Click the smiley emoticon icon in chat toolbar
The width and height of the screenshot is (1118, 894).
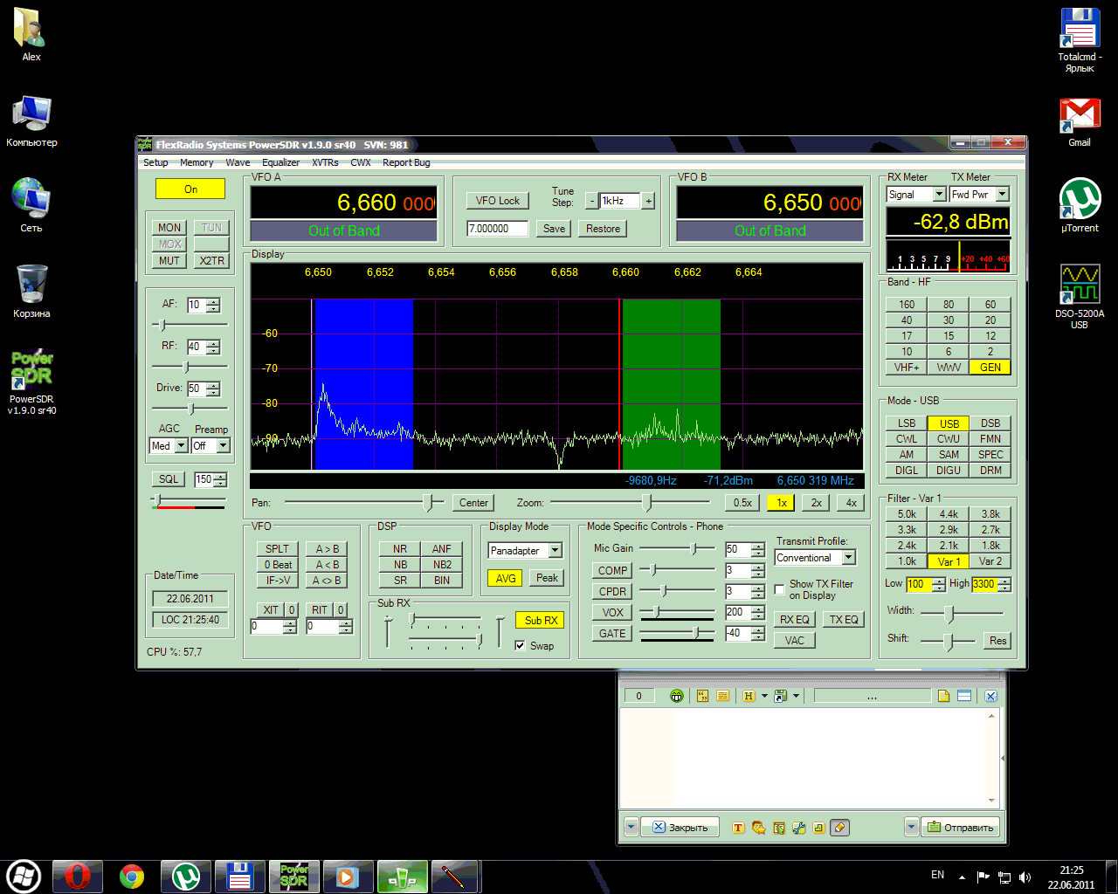pos(677,696)
